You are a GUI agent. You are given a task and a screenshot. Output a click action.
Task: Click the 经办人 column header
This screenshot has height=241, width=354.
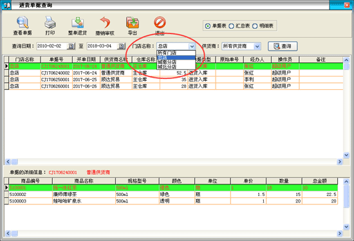click(257, 60)
